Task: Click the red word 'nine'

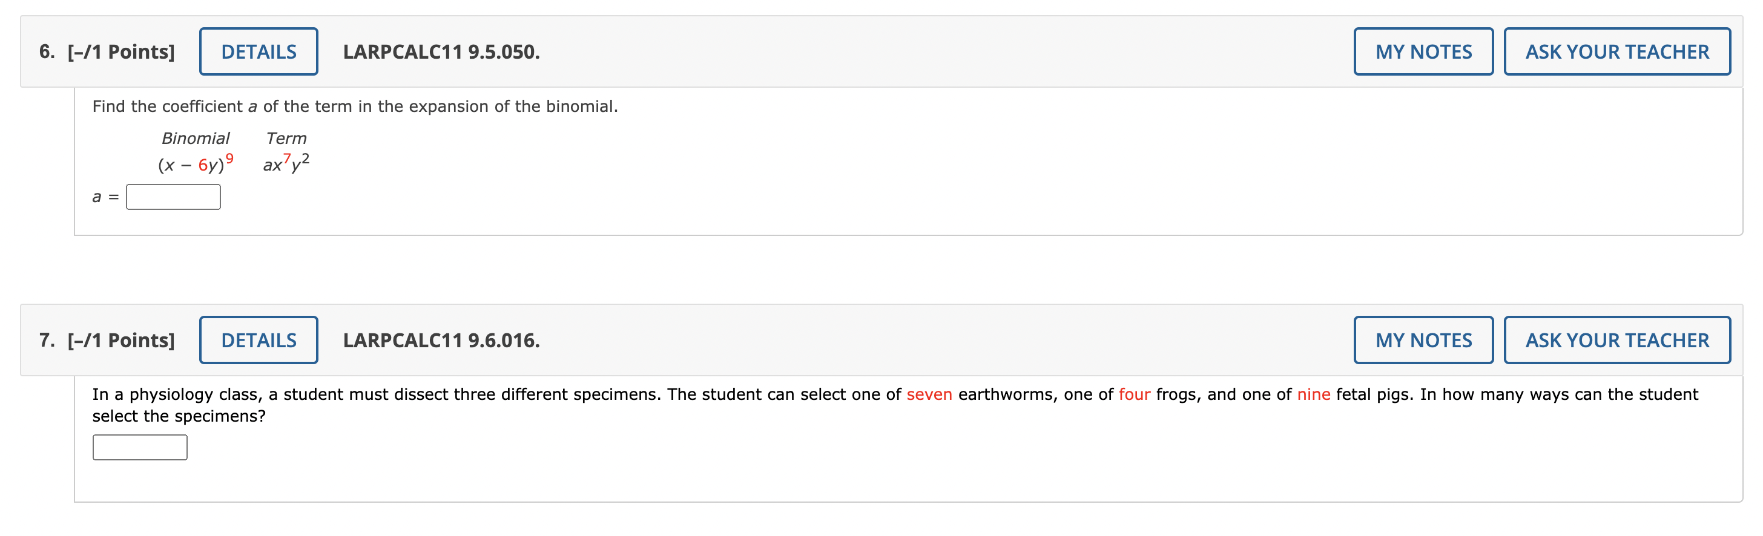Action: click(x=1313, y=394)
